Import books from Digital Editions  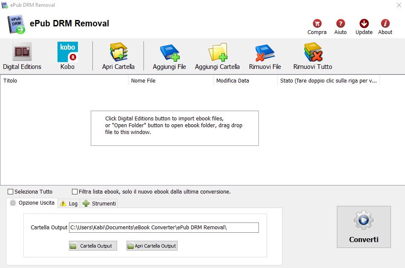[x=22, y=56]
